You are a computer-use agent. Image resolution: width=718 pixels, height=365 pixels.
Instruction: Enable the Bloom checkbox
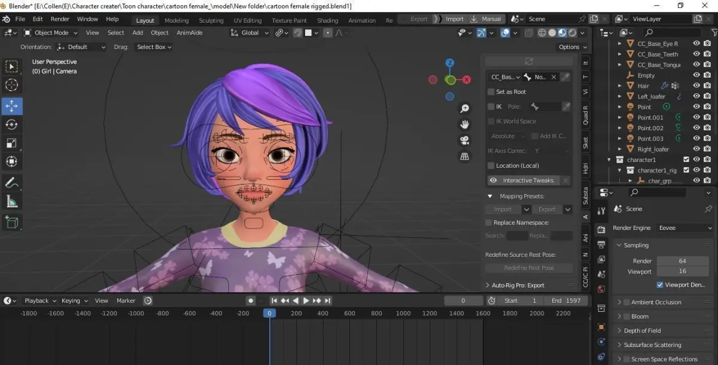click(627, 317)
